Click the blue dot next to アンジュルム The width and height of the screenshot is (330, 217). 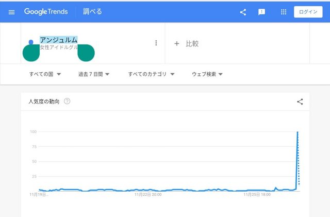pos(31,42)
